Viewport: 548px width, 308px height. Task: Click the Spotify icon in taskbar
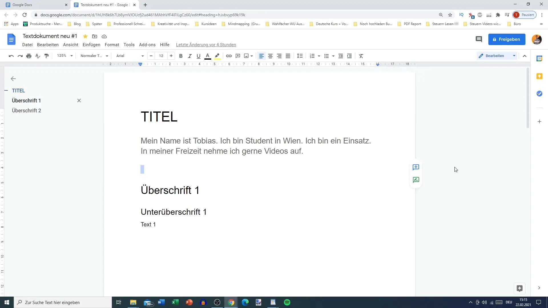(287, 302)
